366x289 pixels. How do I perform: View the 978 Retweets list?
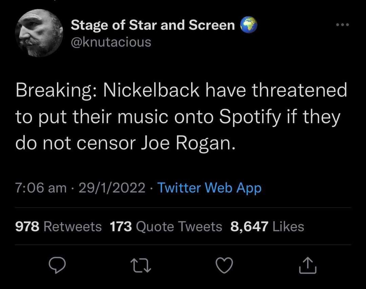pos(59,226)
